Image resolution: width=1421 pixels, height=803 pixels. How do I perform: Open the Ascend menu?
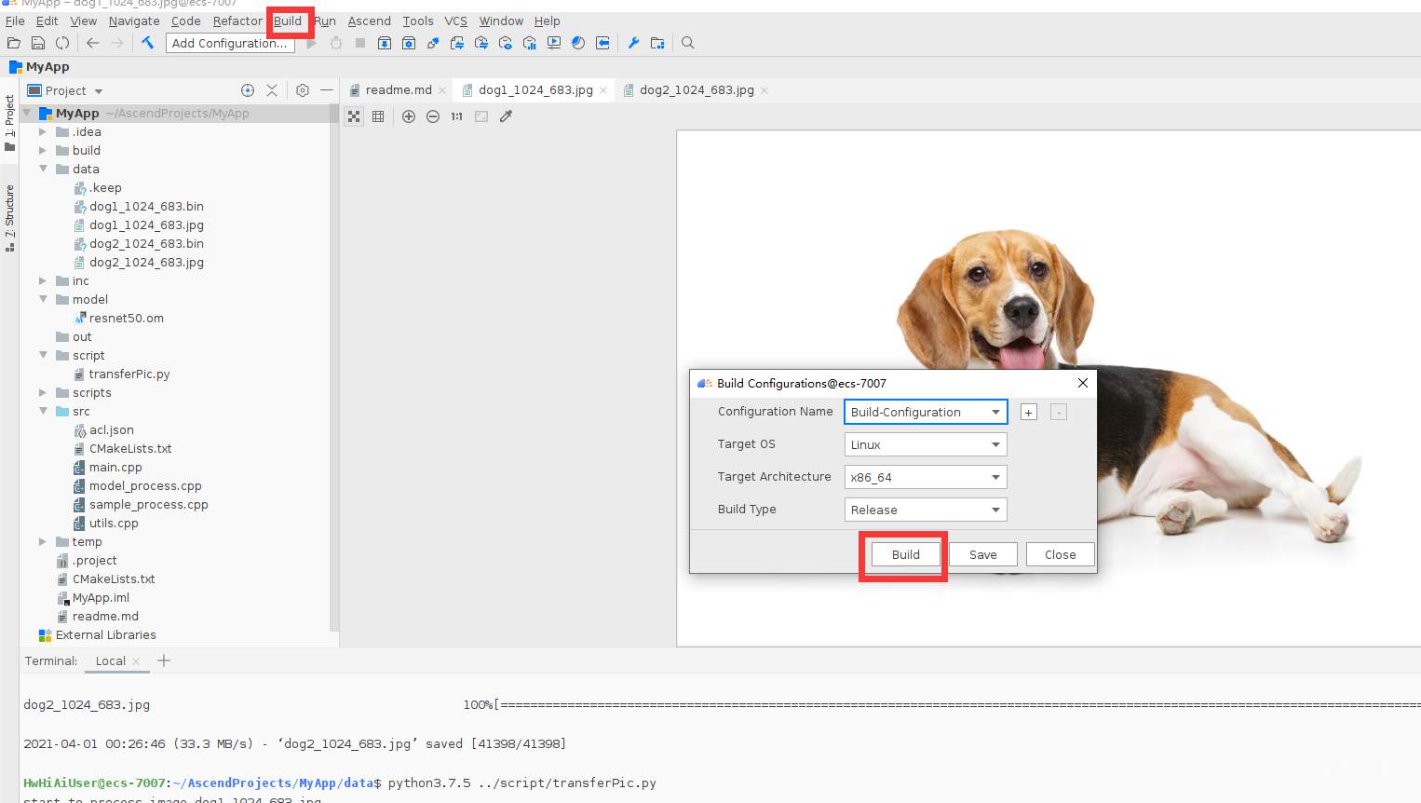point(370,20)
